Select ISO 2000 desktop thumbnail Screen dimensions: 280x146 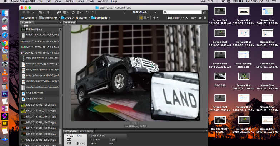[220, 76]
